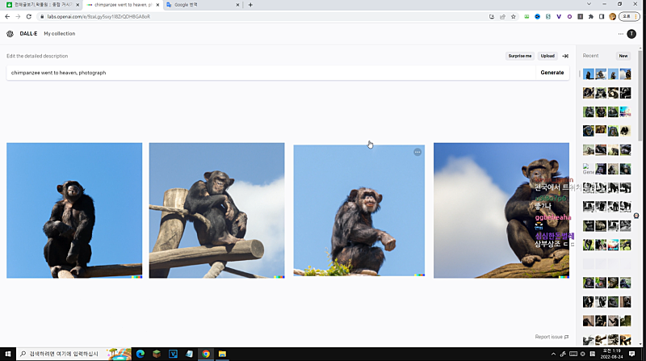This screenshot has width=646, height=361.
Task: Open Windows Start menu
Action: (8, 354)
